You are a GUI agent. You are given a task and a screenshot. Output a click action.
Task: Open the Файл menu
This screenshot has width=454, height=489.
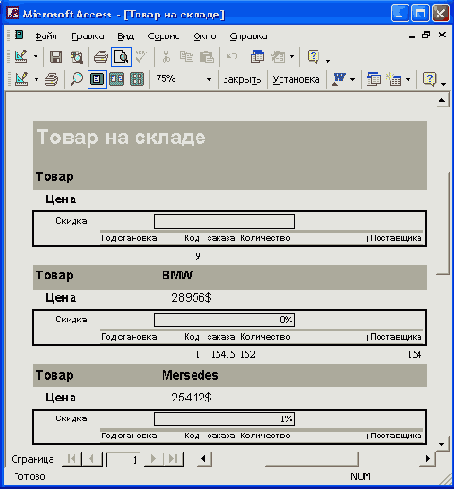point(46,36)
